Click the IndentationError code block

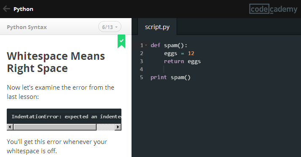pyautogui.click(x=64, y=116)
